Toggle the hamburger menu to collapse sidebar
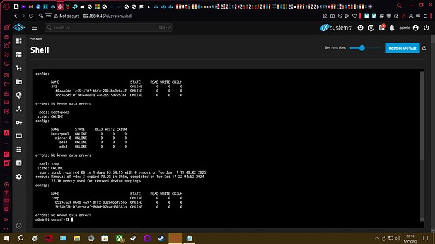This screenshot has height=244, width=435. point(35,28)
